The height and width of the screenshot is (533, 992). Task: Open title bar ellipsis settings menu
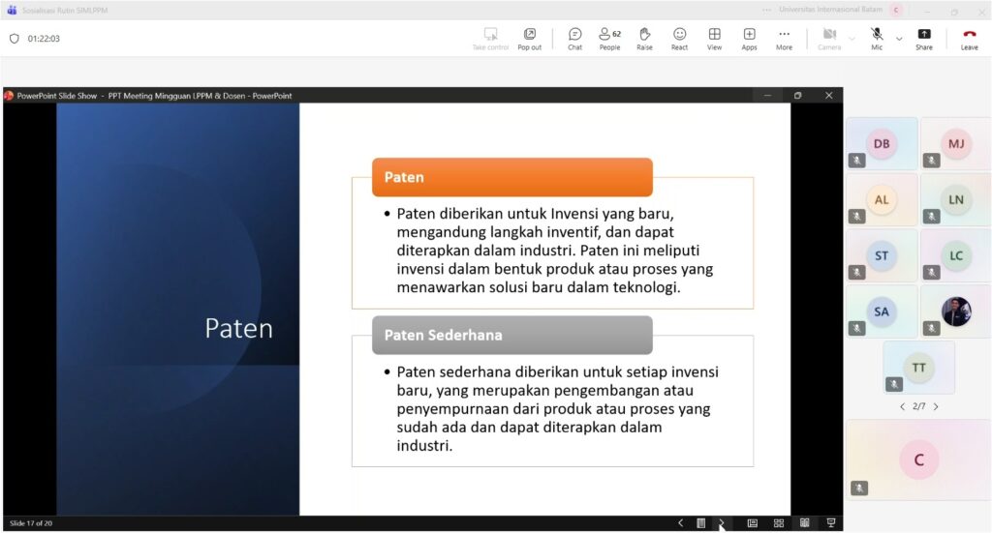(767, 11)
